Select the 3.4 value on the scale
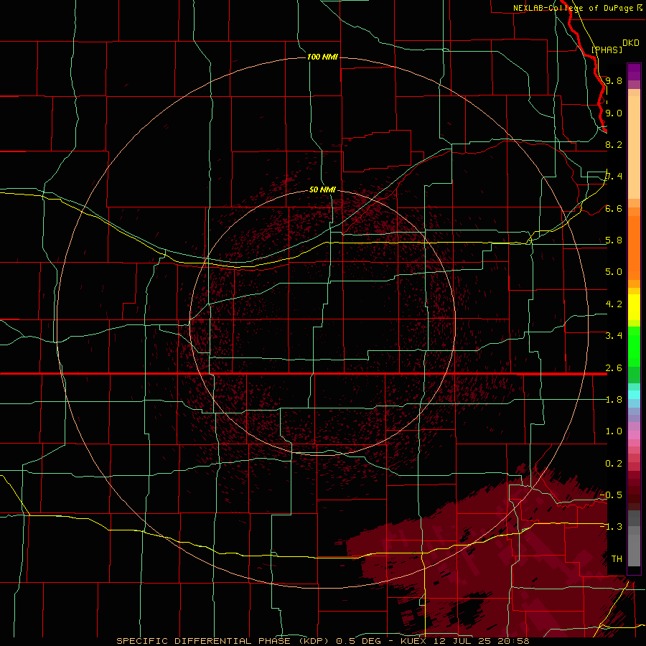The image size is (646, 646). click(614, 335)
